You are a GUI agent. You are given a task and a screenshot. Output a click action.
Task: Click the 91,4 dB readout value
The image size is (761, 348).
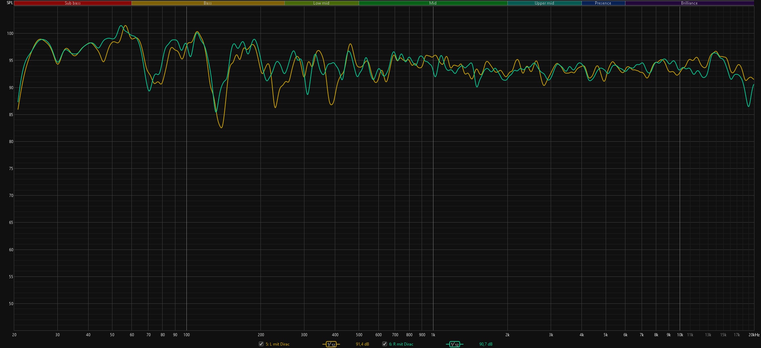pyautogui.click(x=362, y=344)
